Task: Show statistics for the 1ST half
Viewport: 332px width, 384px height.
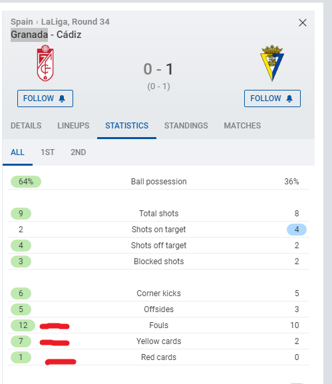Action: (47, 152)
